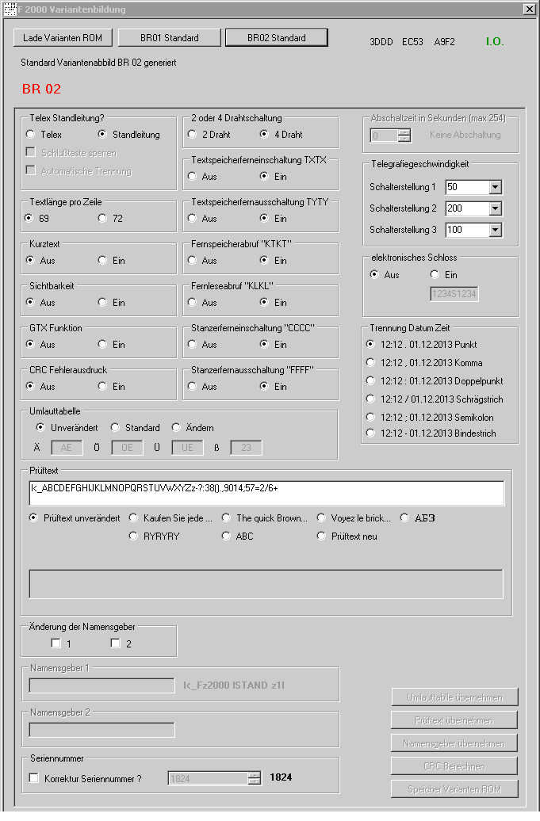This screenshot has width=540, height=821.
Task: Check Namensgeber 1 change box
Action: [56, 643]
